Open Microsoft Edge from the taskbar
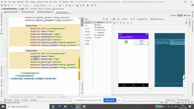The height and width of the screenshot is (109, 194). (59, 107)
